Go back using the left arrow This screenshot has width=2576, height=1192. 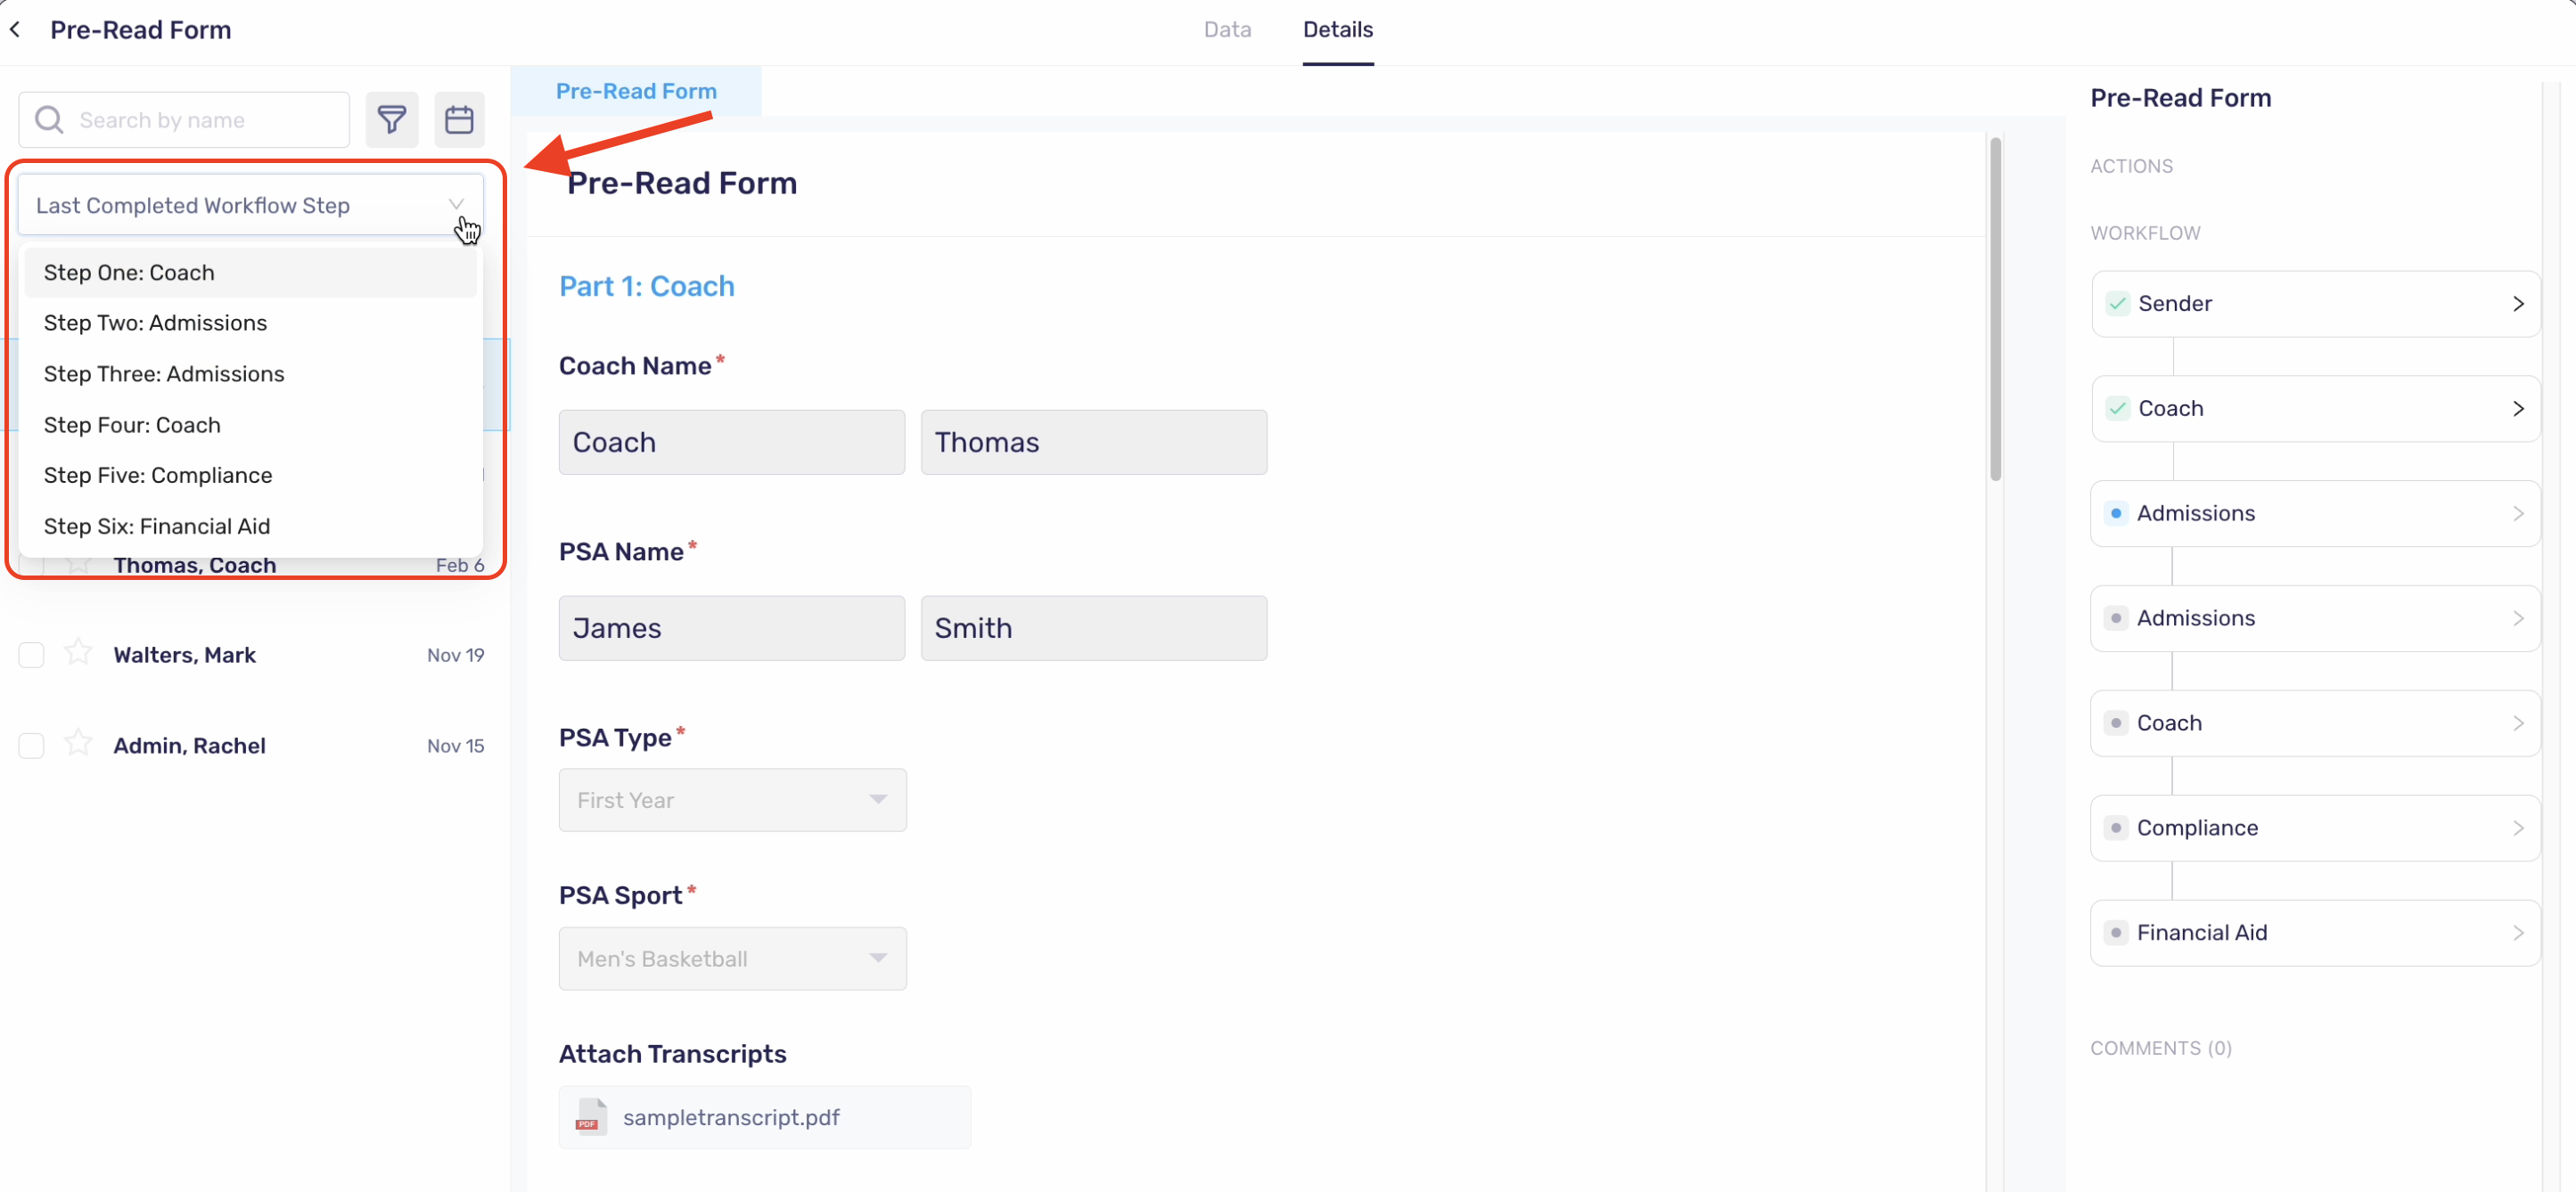click(15, 30)
